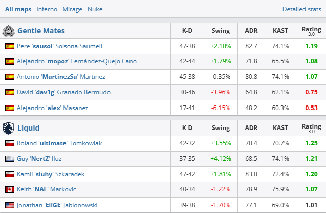The width and height of the screenshot is (326, 213).
Task: Open Pere 'sausol' Solsona Saumell's profile
Action: [58, 46]
